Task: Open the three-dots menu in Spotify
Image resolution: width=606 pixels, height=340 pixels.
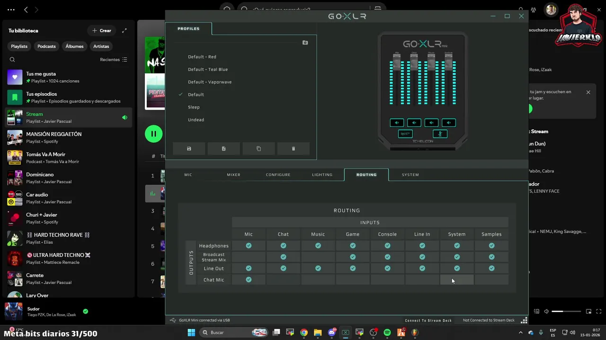Action: point(11,9)
